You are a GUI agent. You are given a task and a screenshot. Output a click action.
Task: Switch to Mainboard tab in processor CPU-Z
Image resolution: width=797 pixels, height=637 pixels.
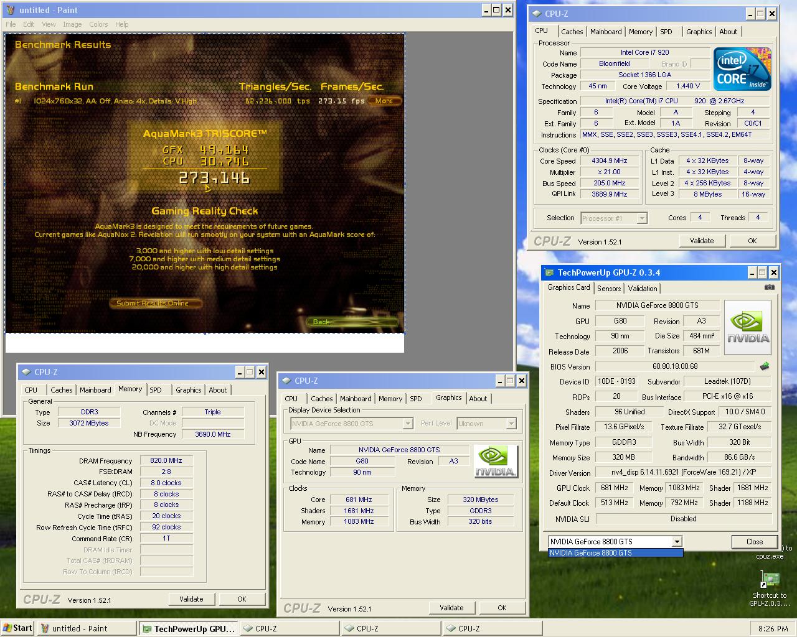pyautogui.click(x=606, y=32)
